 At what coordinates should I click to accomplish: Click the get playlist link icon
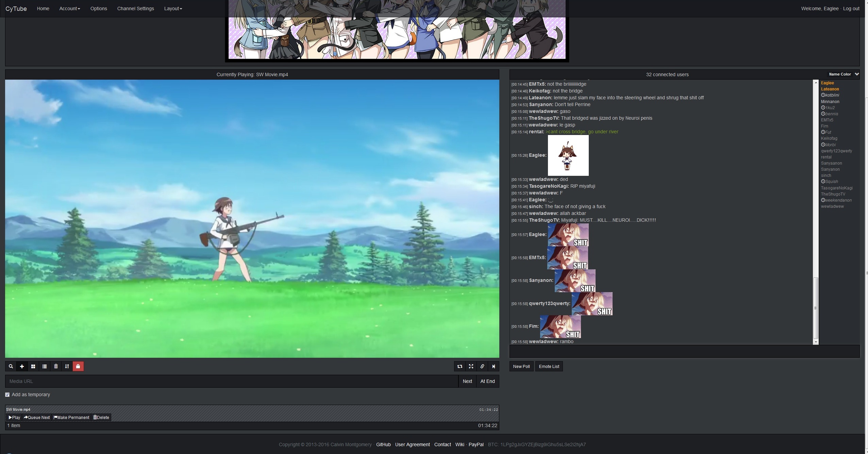(482, 366)
